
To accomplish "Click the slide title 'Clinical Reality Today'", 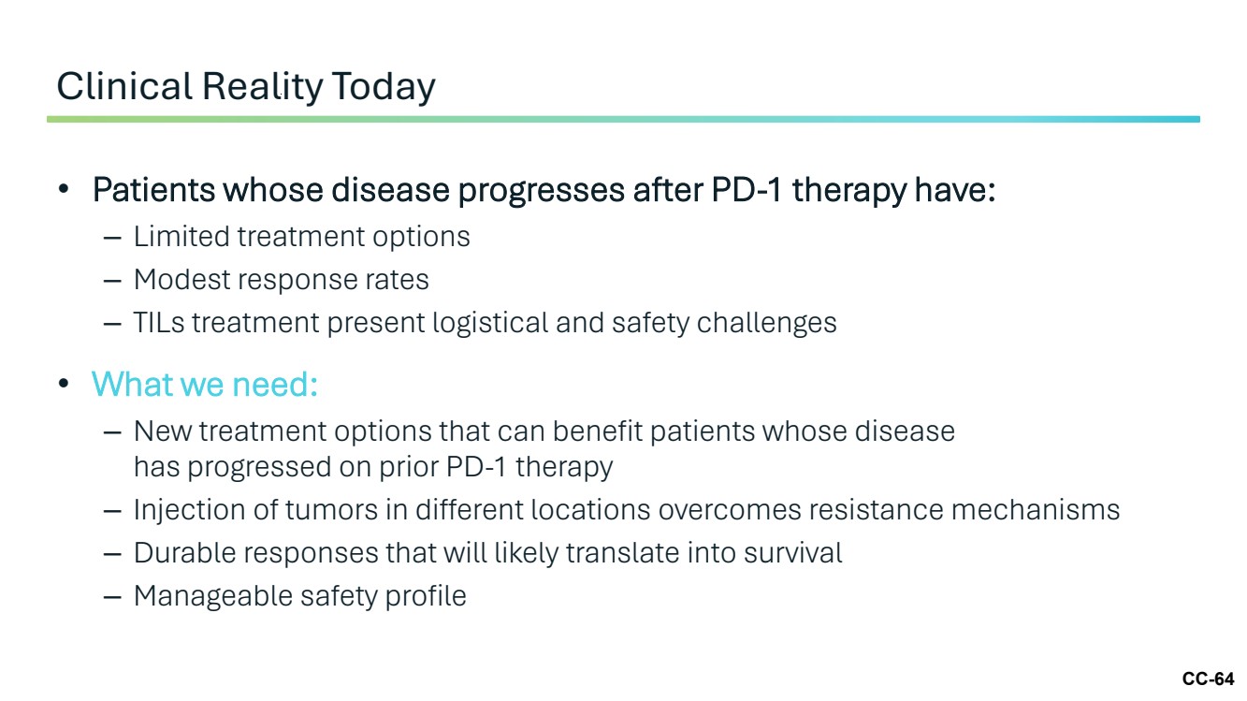I will click(246, 87).
